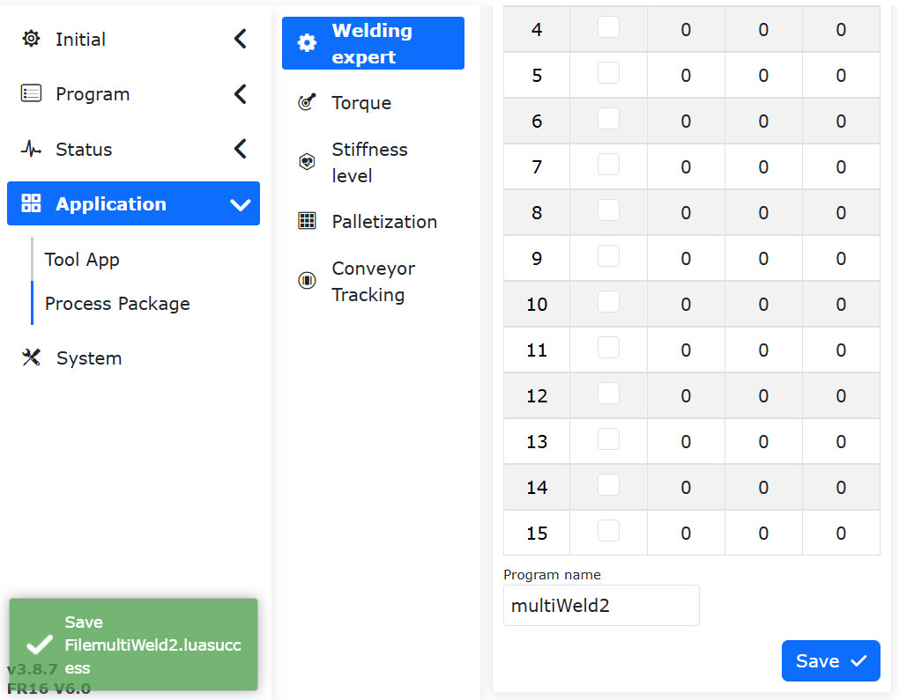The height and width of the screenshot is (700, 899).
Task: Click the Stiffness level icon
Action: coord(307,162)
